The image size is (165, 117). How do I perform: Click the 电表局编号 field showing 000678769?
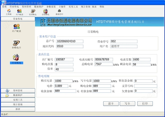(104, 60)
